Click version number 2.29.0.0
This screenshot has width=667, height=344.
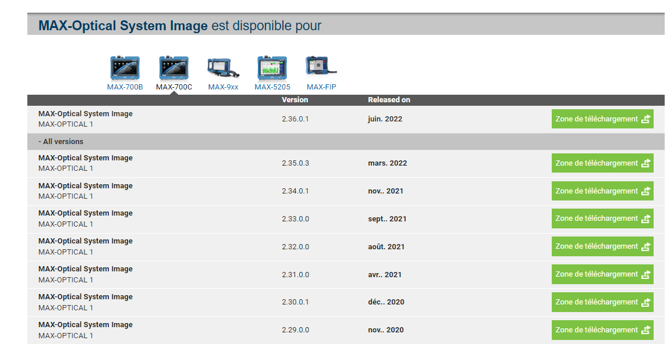pos(295,330)
